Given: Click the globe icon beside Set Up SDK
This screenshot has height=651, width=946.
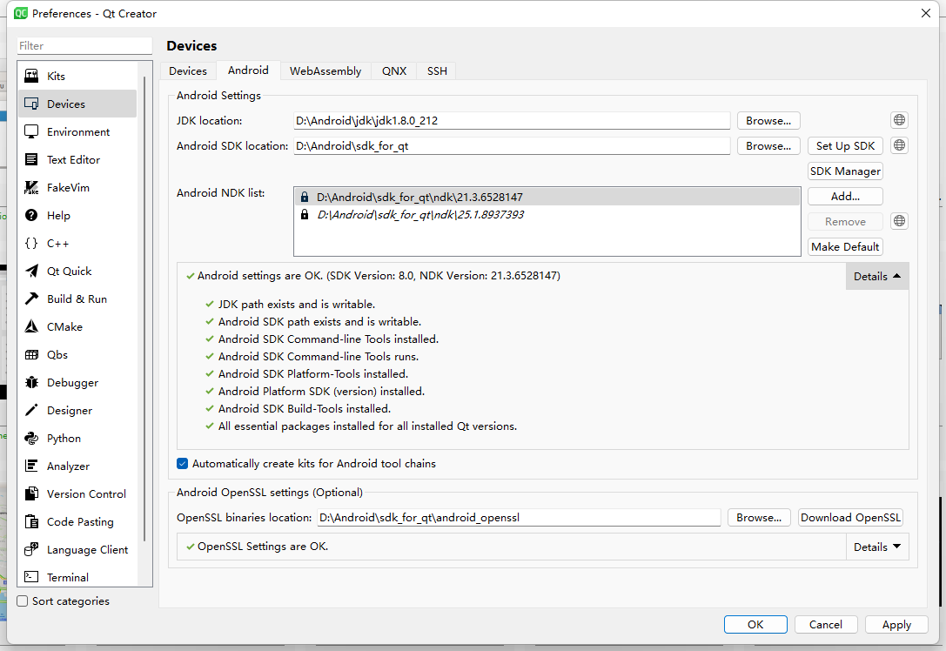Looking at the screenshot, I should (x=899, y=145).
